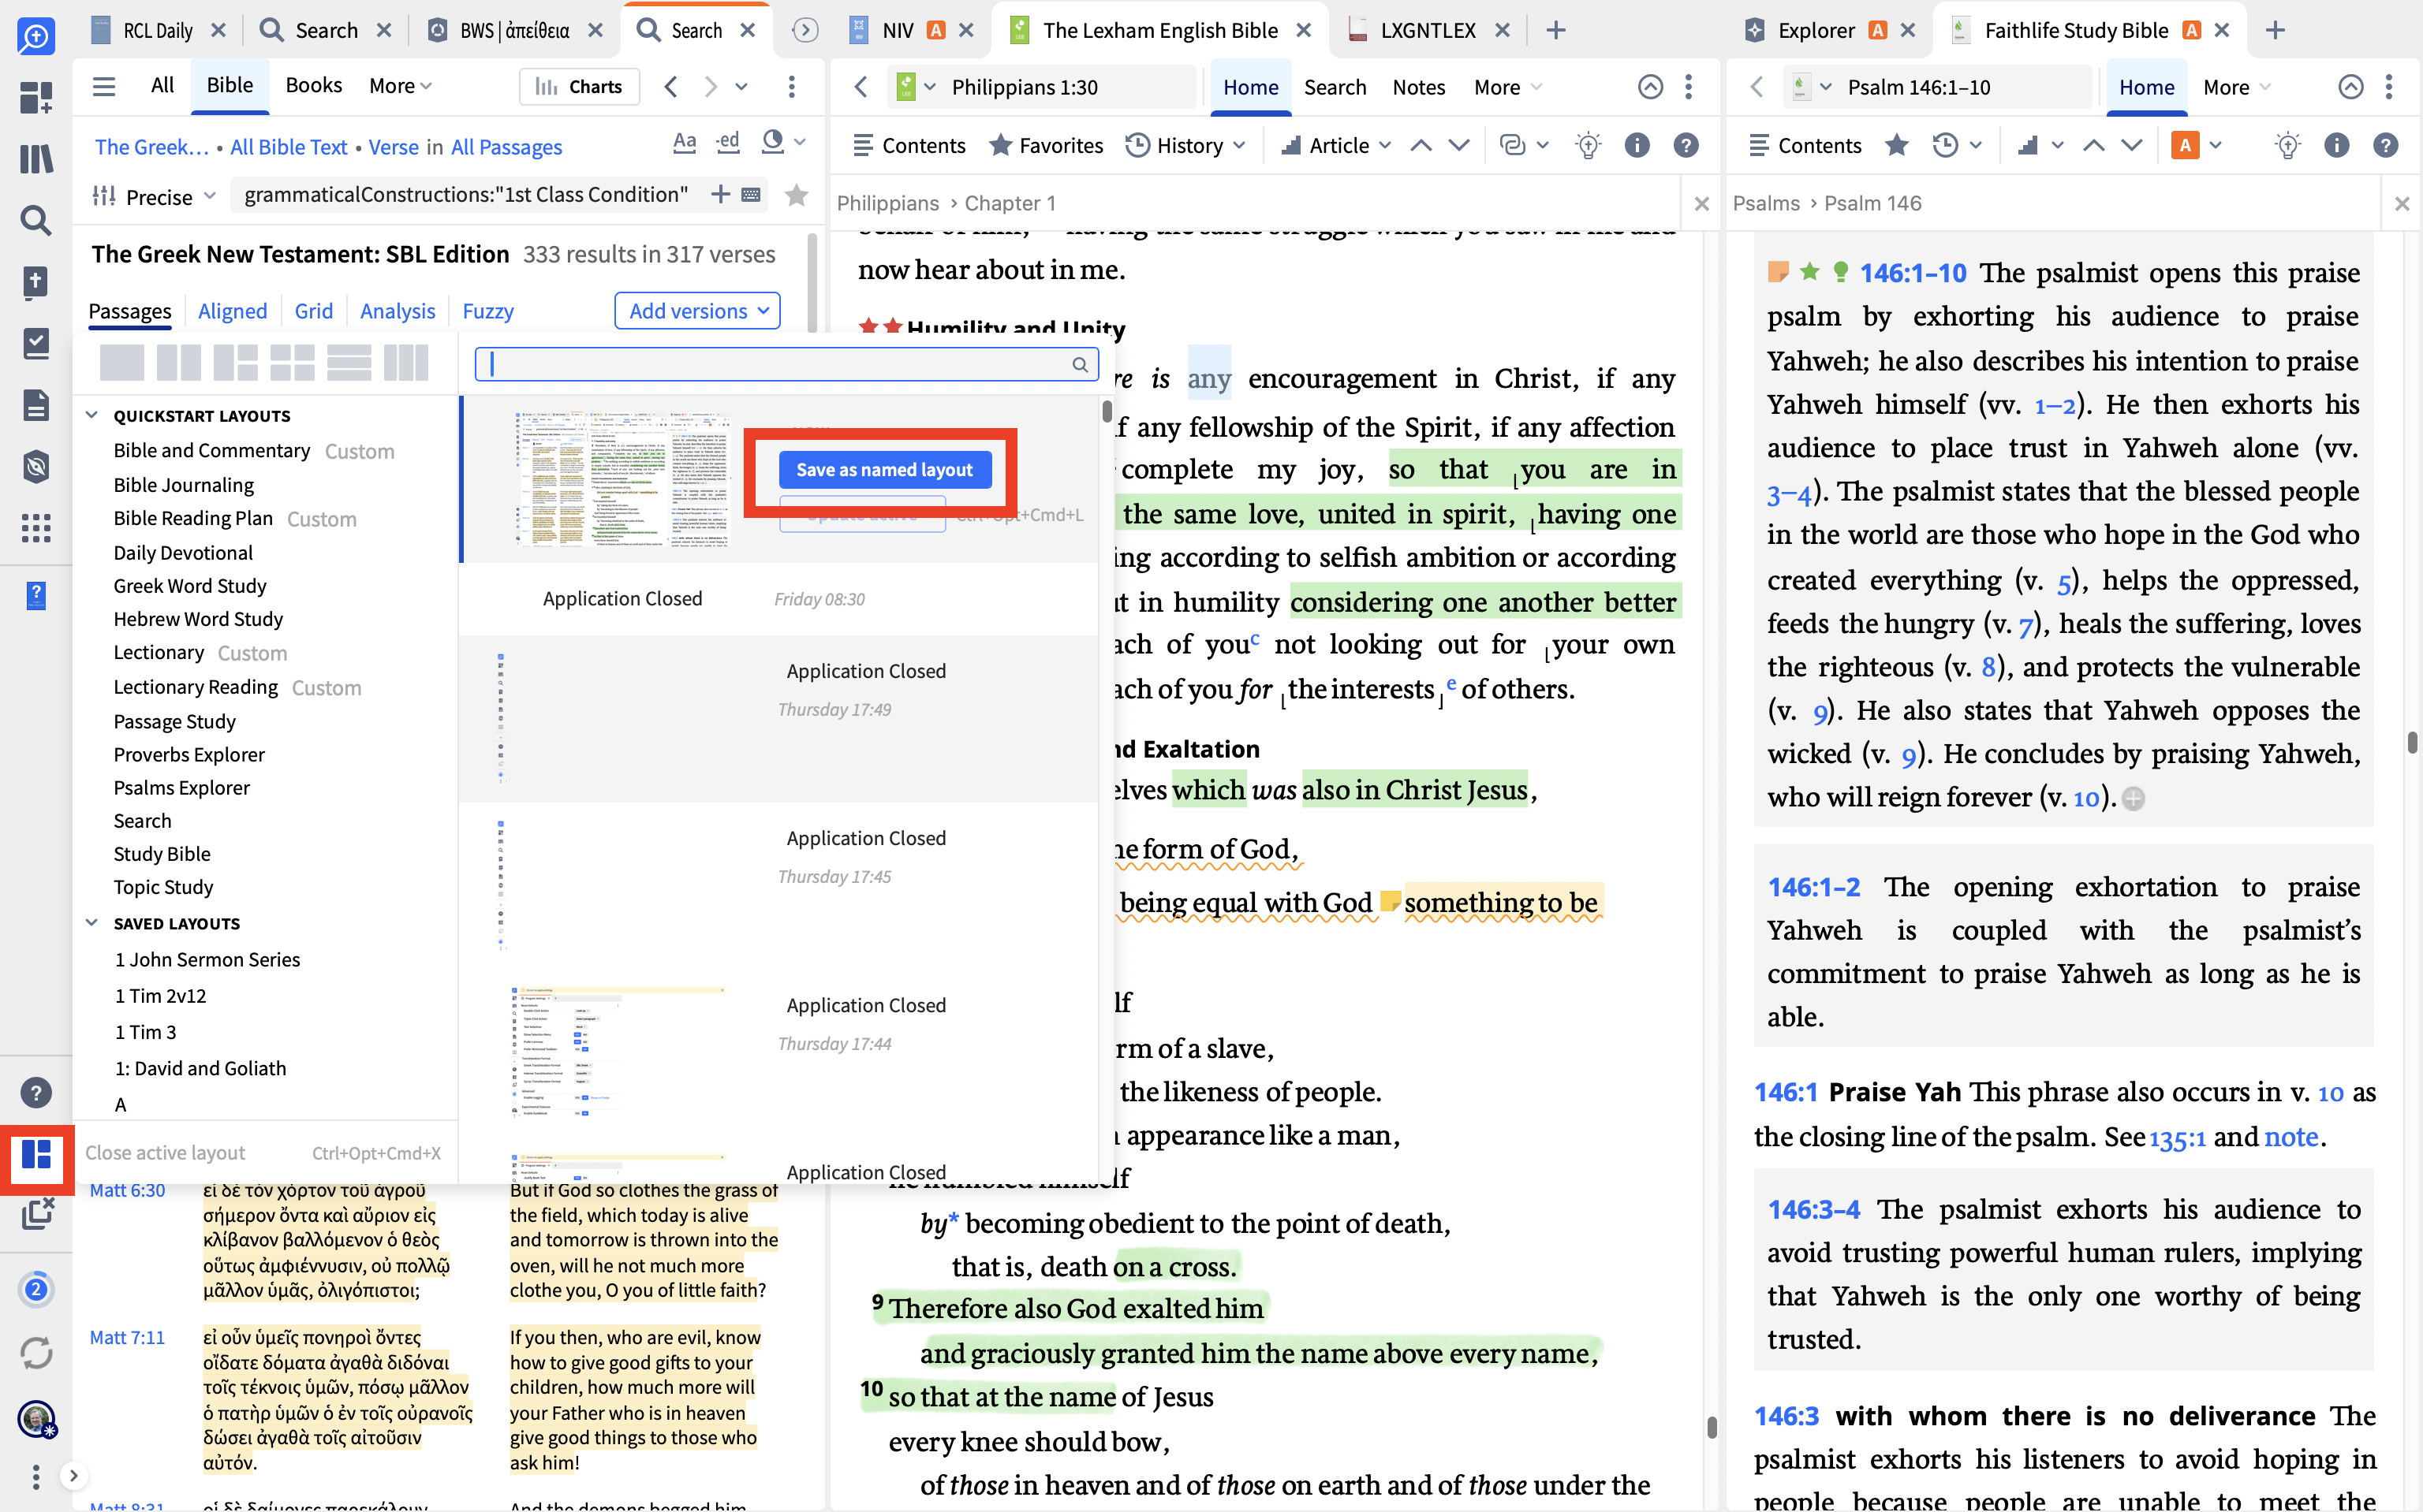
Task: Click the sync refresh icon in sidebar
Action: [x=36, y=1353]
